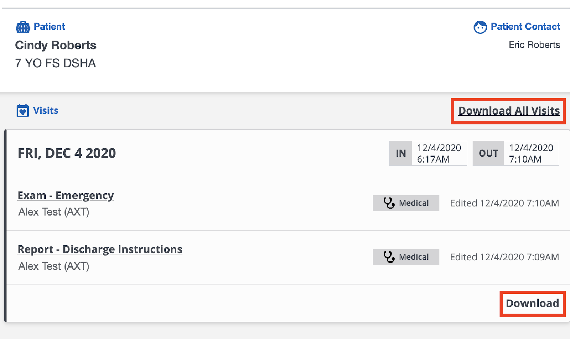This screenshot has width=570, height=339.
Task: Download the Dec 4 2020 visit
Action: point(532,303)
